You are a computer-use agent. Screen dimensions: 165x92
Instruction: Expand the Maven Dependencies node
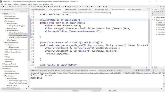3,52
